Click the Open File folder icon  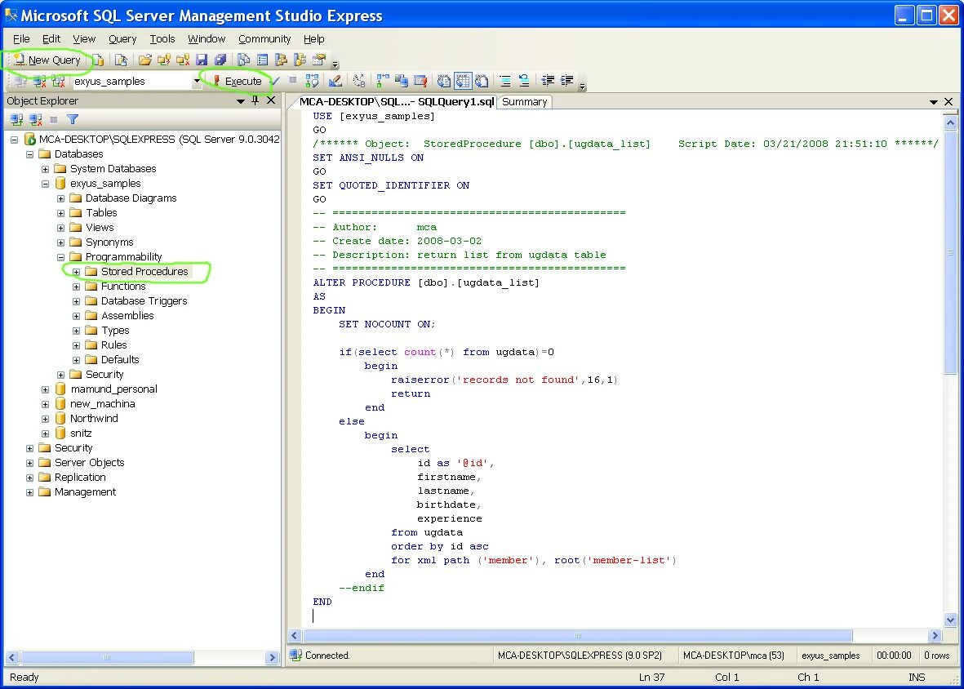(x=145, y=60)
